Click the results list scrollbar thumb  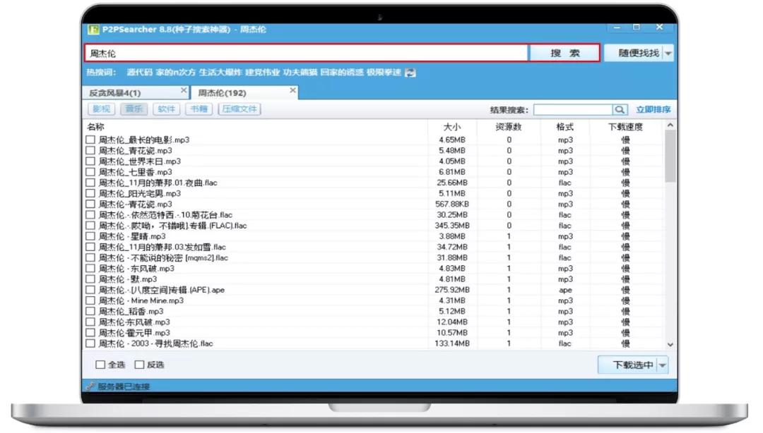(x=670, y=156)
